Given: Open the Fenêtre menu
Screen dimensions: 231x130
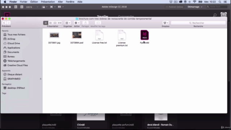Looking at the screenshot, I should (x=70, y=2).
